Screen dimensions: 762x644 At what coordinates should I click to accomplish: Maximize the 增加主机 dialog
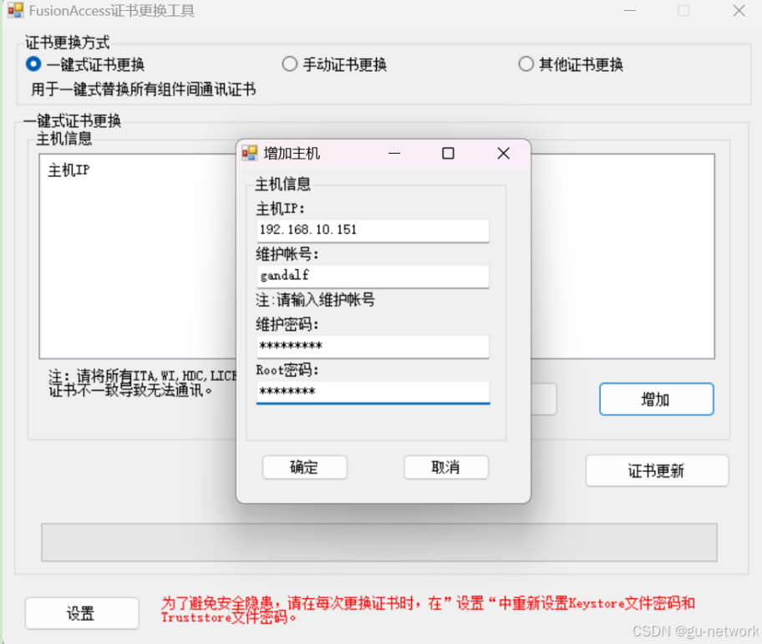click(448, 154)
